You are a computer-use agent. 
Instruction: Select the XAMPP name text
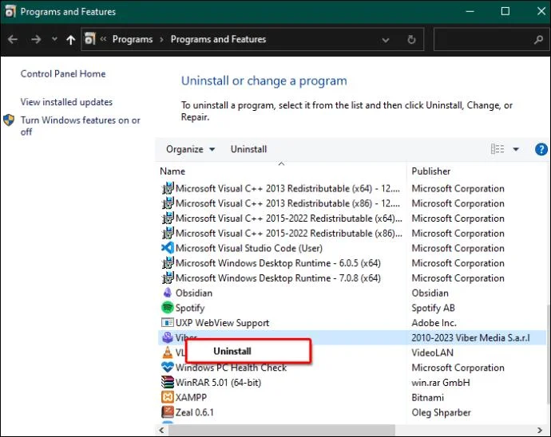191,398
